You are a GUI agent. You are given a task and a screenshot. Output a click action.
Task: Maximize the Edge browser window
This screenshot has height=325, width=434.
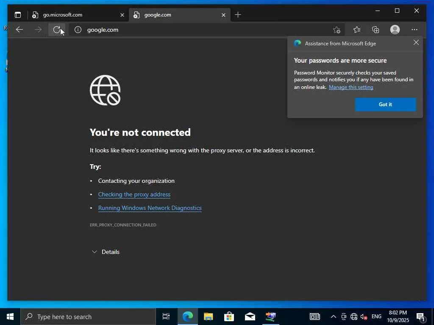click(397, 11)
